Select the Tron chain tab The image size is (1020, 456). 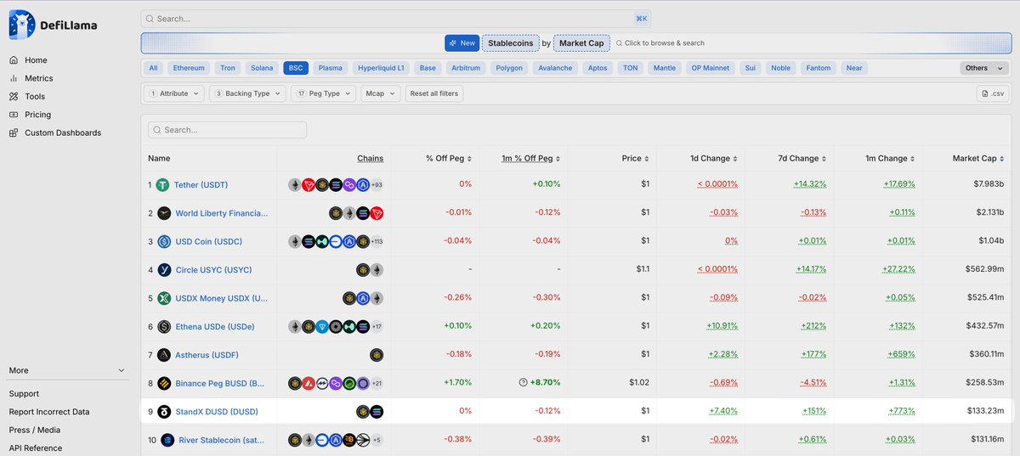click(228, 68)
